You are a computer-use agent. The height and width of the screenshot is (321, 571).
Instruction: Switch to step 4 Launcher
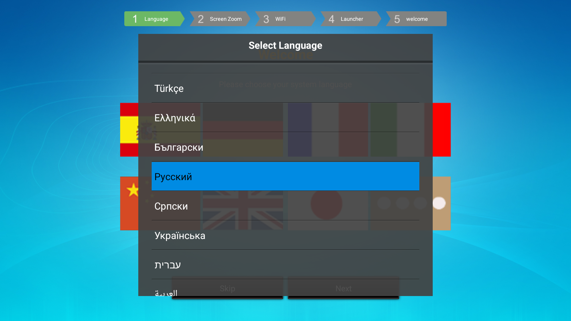350,19
